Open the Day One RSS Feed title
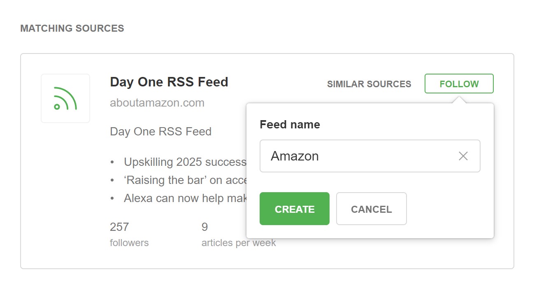Viewport: 539px width, 293px height. [x=169, y=82]
